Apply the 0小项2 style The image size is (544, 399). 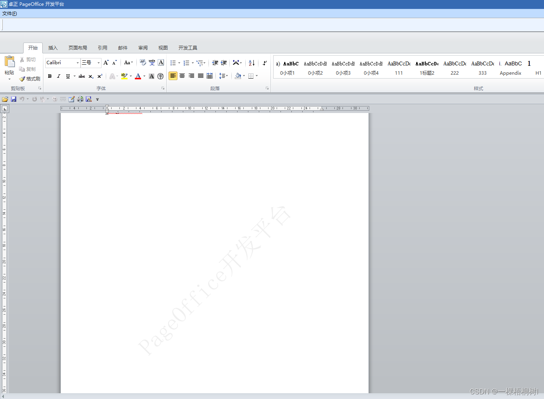click(315, 68)
